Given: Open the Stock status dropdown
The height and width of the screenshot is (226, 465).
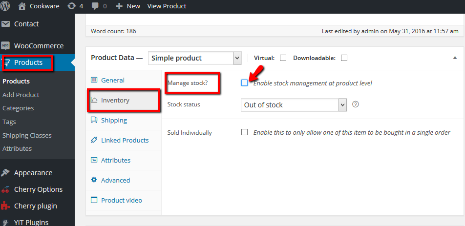Looking at the screenshot, I should coord(294,105).
